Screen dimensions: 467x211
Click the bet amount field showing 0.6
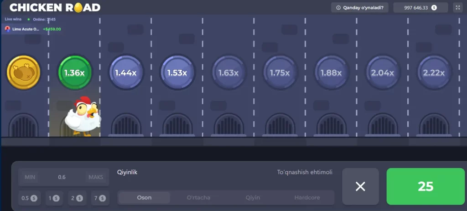coord(62,177)
